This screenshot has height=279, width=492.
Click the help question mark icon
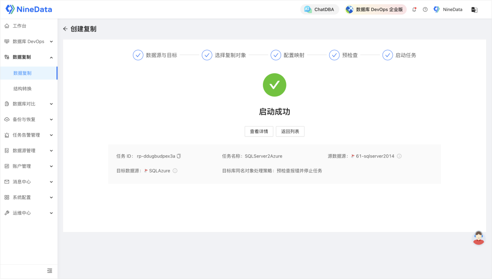pyautogui.click(x=425, y=10)
